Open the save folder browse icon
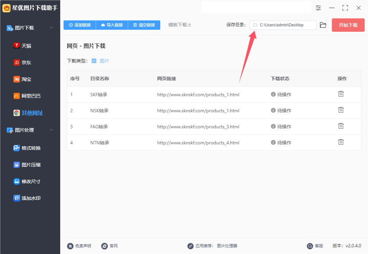This screenshot has width=368, height=254. pyautogui.click(x=323, y=25)
